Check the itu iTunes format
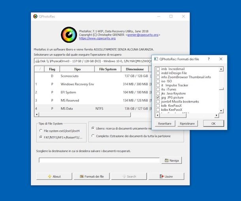Viewport: 241px width, 201px height. 158,89
